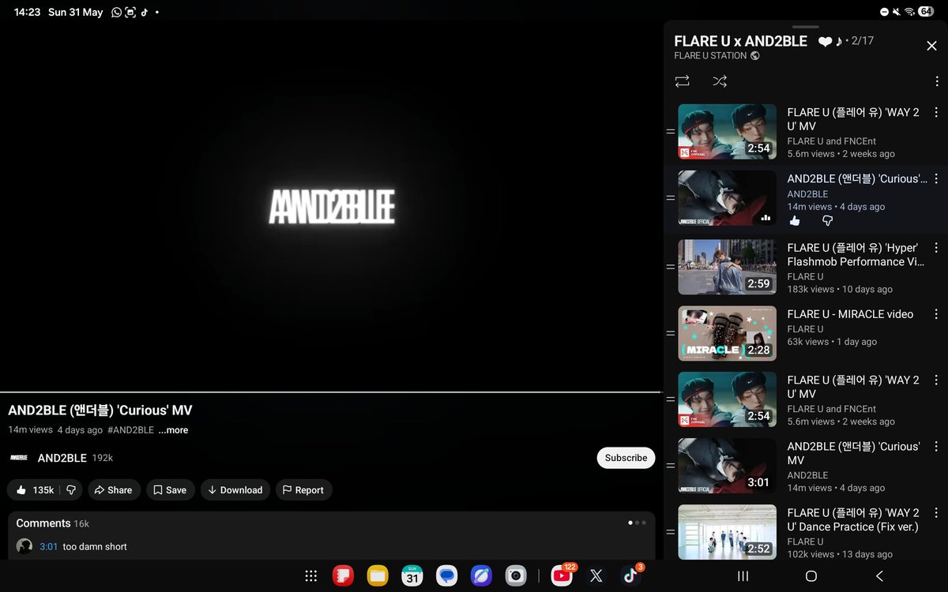The image size is (948, 592).
Task: Tap the WhatsApp notification icon in status bar
Action: [x=116, y=12]
